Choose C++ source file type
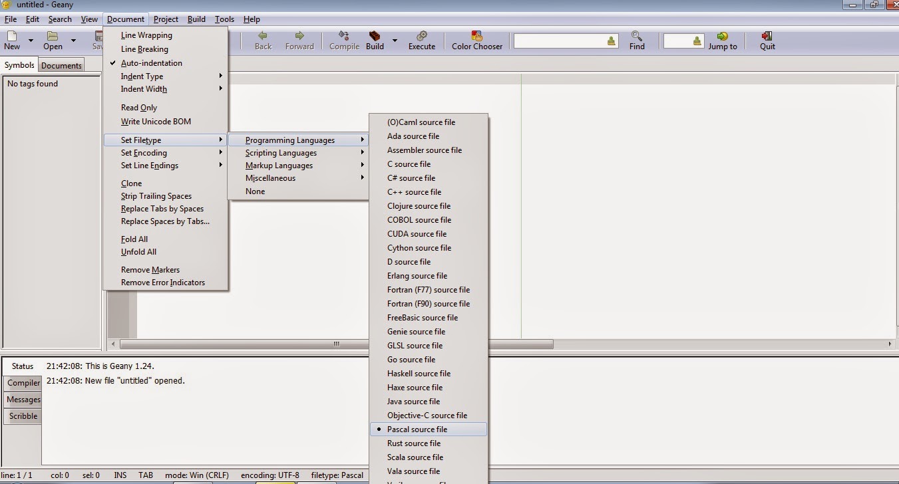Viewport: 899px width, 484px height. [x=429, y=192]
